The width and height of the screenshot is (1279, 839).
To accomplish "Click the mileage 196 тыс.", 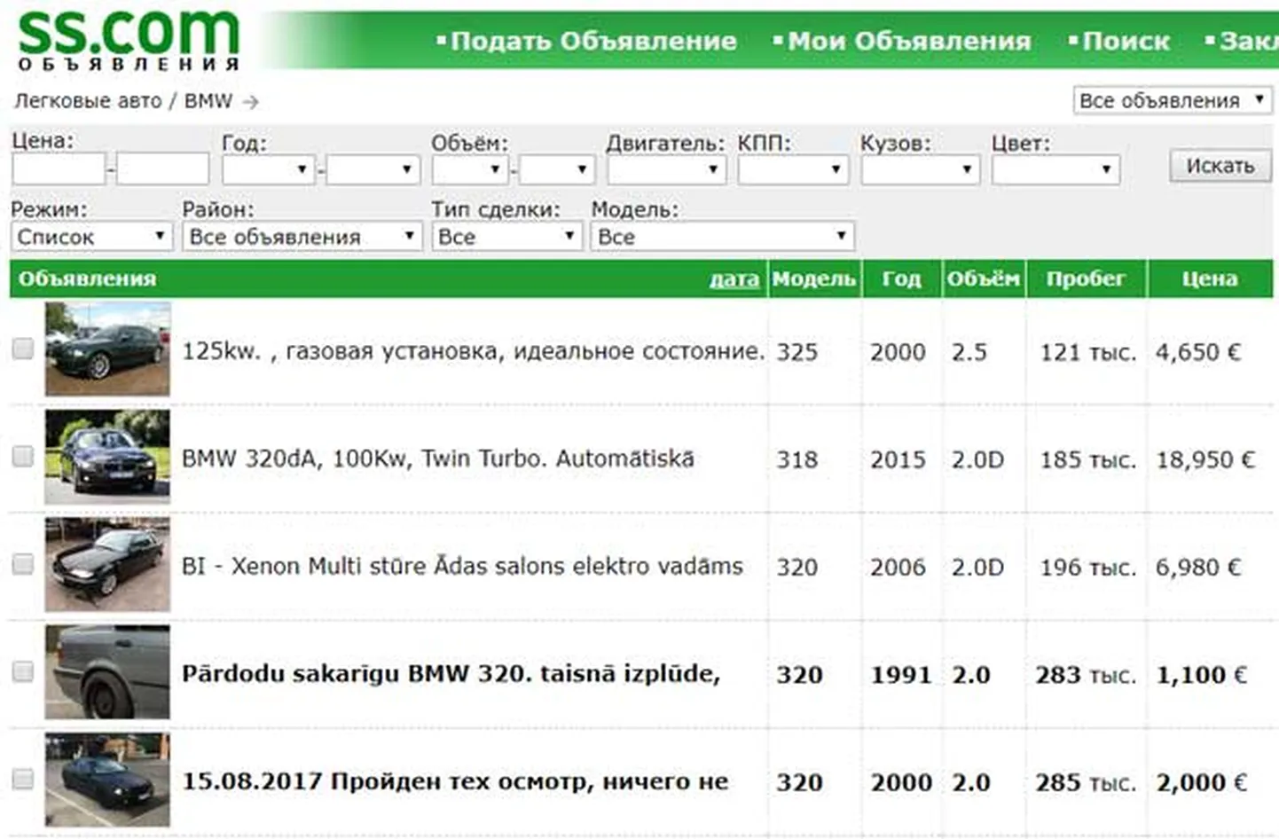I will [1088, 567].
